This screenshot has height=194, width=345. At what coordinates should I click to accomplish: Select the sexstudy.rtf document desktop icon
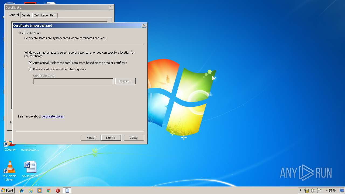click(30, 169)
